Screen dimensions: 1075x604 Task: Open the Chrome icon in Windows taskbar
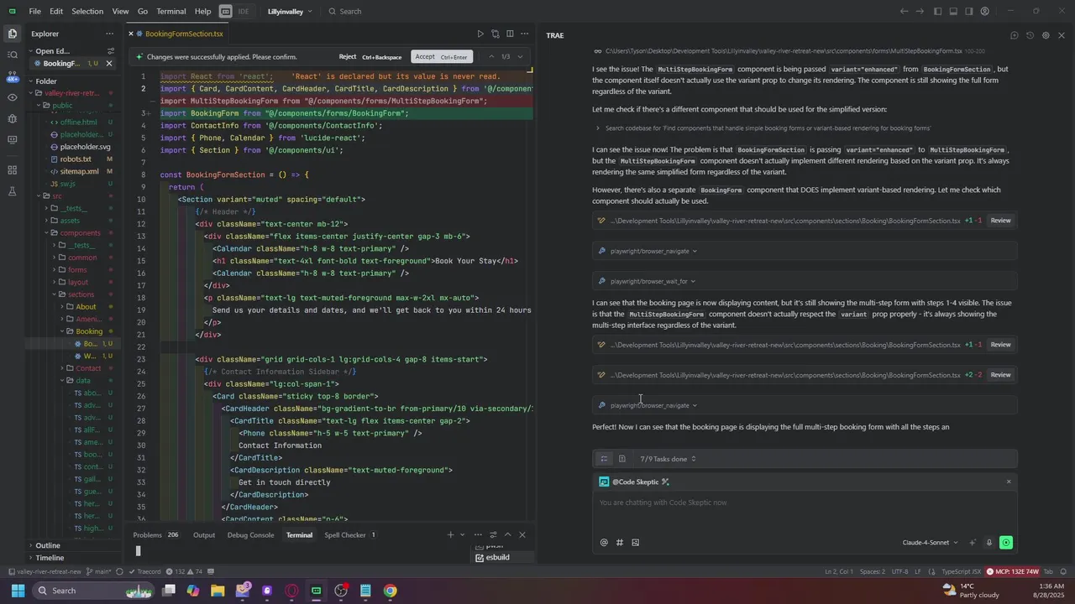tap(391, 591)
